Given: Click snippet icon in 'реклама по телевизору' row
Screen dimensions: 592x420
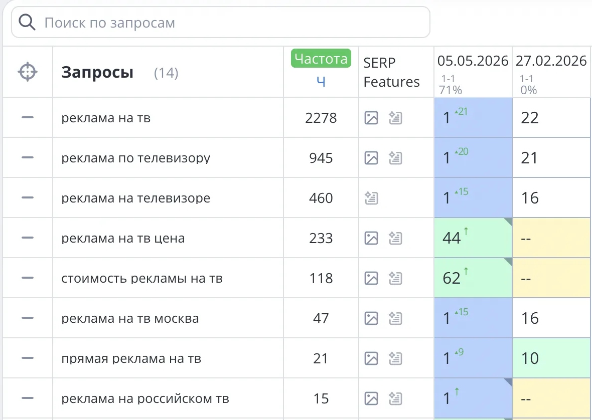Looking at the screenshot, I should pos(395,157).
